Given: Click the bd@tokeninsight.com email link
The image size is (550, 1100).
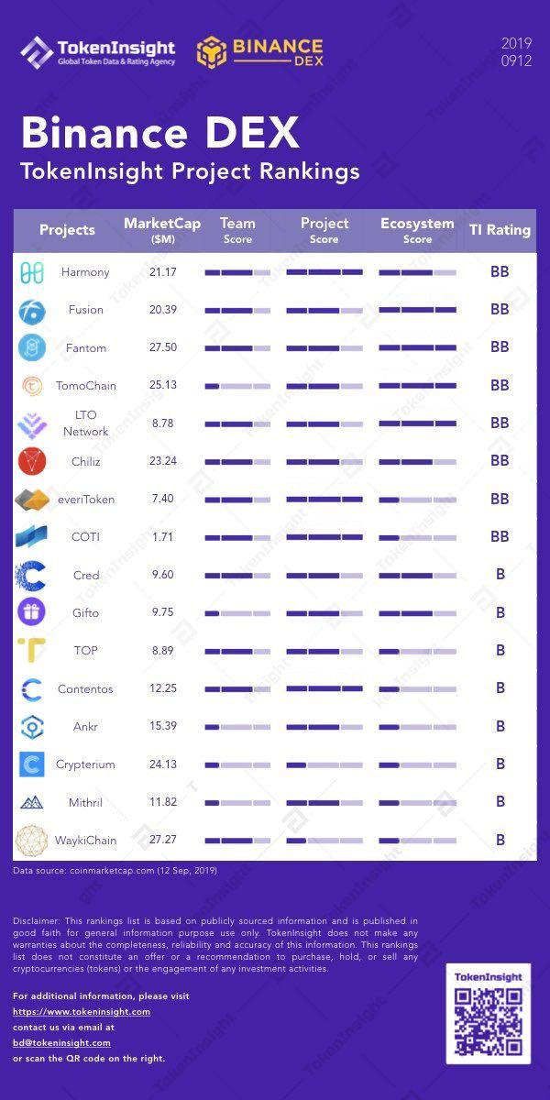Looking at the screenshot, I should 61,1043.
